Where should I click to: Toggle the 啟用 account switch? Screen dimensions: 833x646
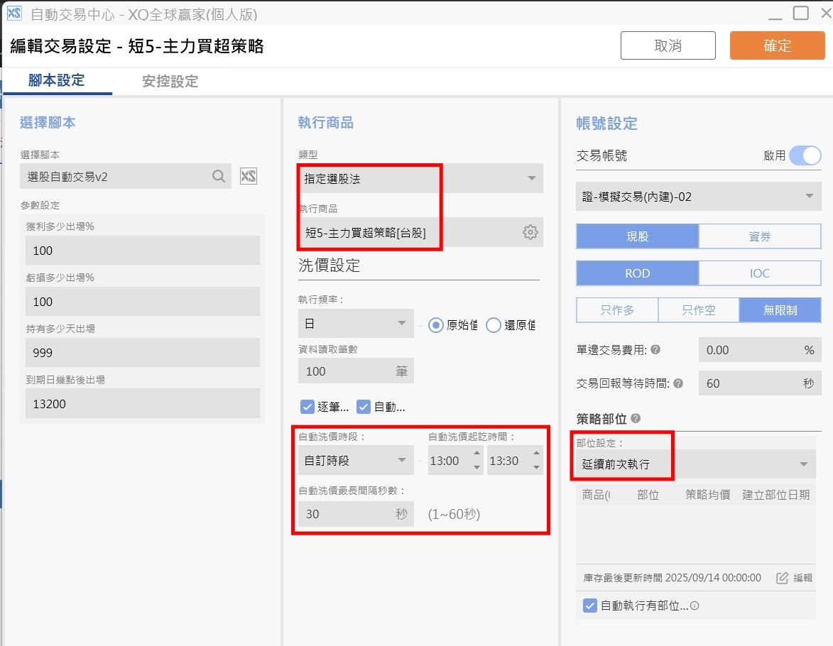tap(805, 155)
